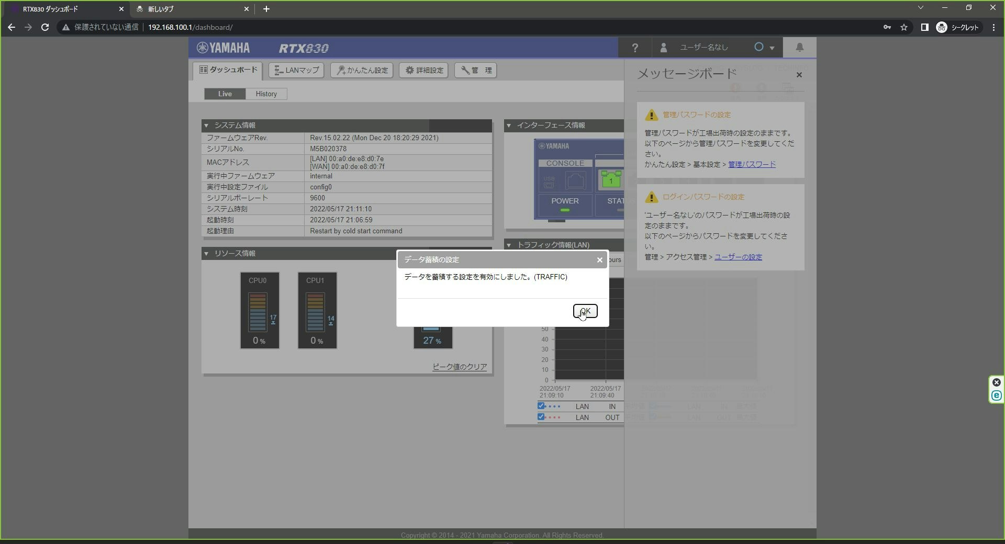Bookmark this page with the star icon

(904, 27)
